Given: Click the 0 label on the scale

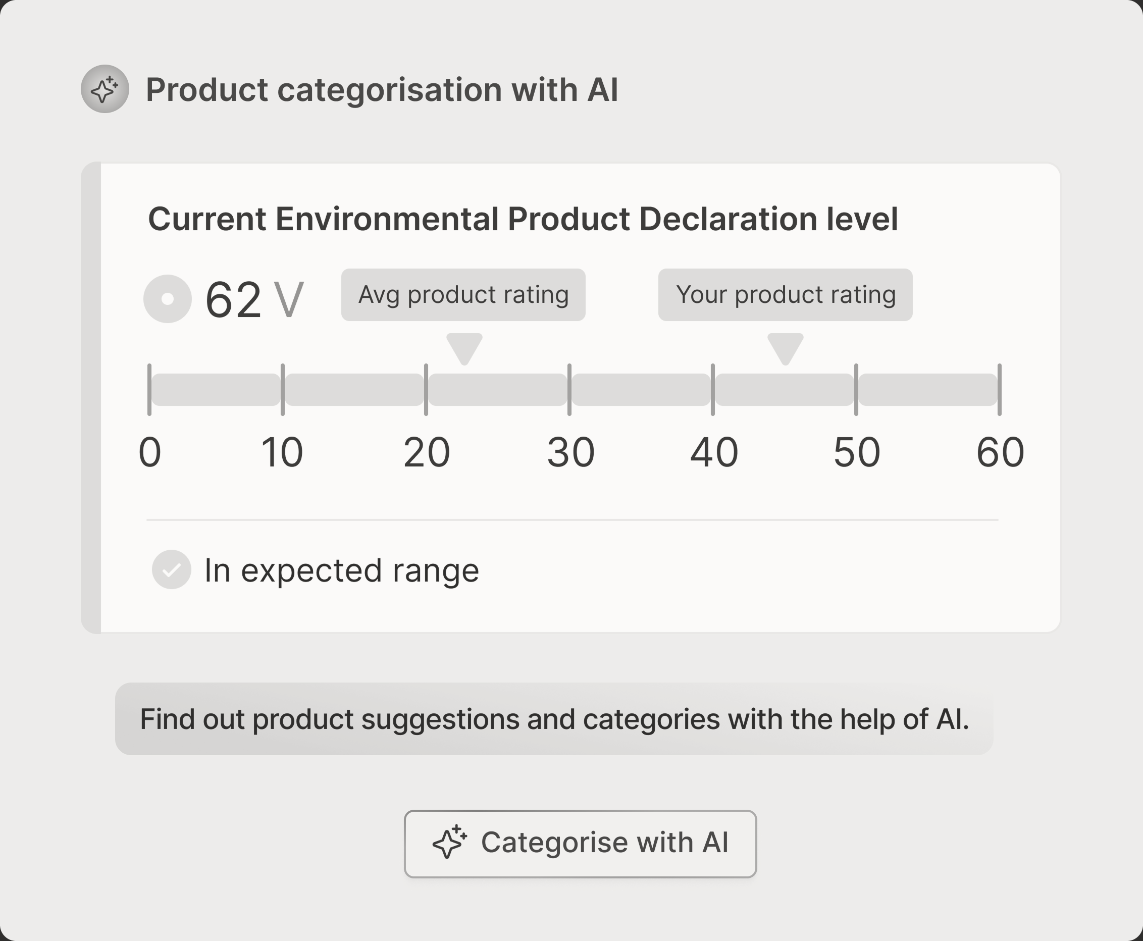Looking at the screenshot, I should click(x=150, y=452).
